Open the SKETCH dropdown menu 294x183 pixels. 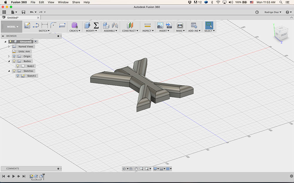44,31
